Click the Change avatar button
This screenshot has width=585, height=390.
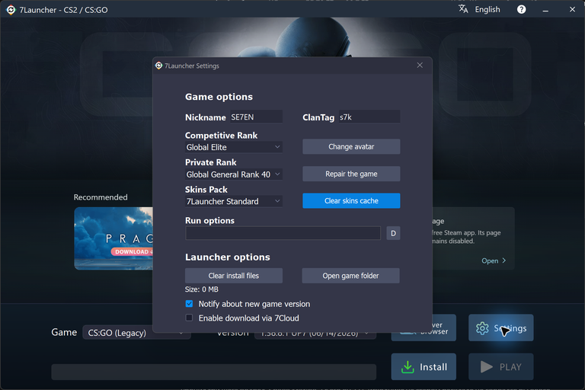pyautogui.click(x=351, y=147)
